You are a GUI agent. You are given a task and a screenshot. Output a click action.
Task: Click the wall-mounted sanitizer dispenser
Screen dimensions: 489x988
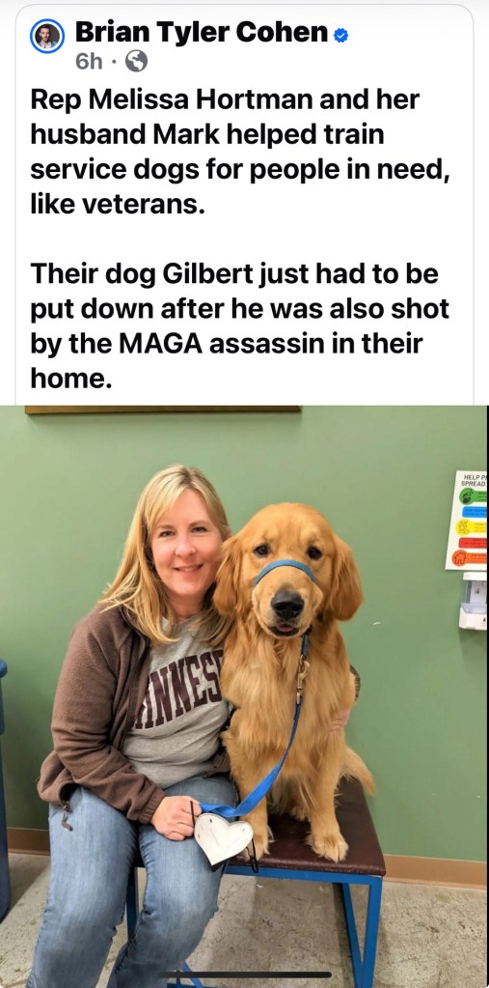click(473, 601)
